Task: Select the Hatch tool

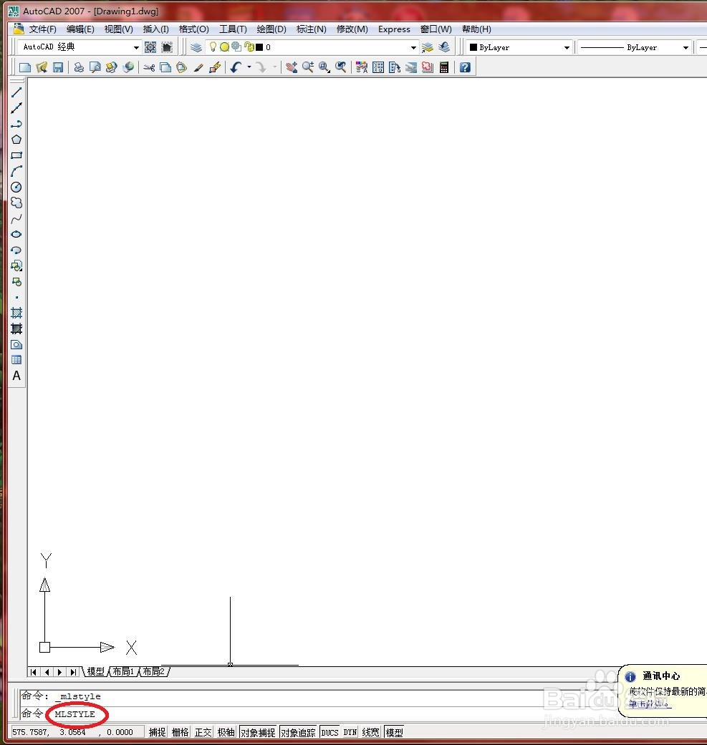Action: click(x=16, y=313)
